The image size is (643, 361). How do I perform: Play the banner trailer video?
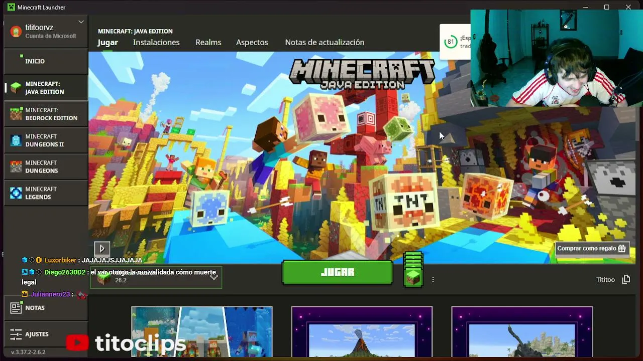[102, 248]
